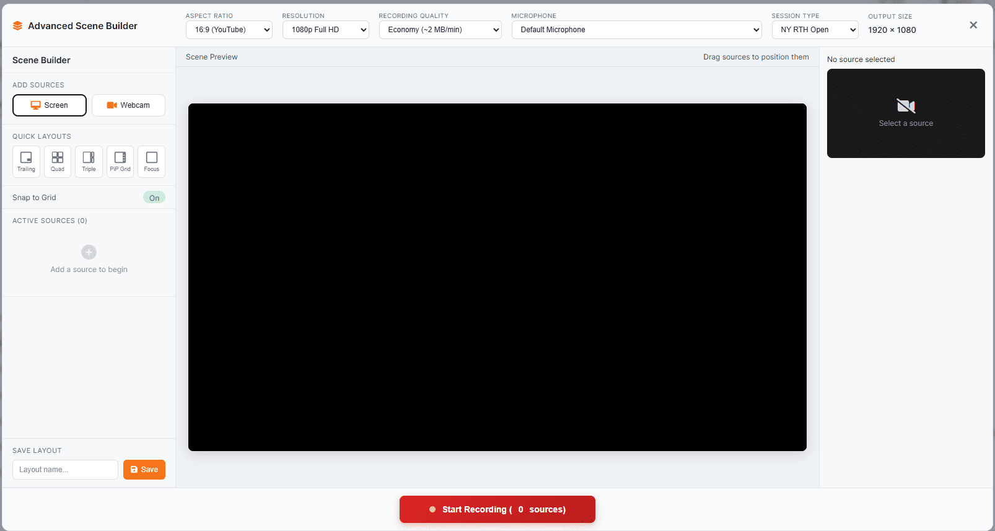Viewport: 995px width, 531px height.
Task: Click the 'ACTIVE SOURCES (0)' label
Action: 50,221
